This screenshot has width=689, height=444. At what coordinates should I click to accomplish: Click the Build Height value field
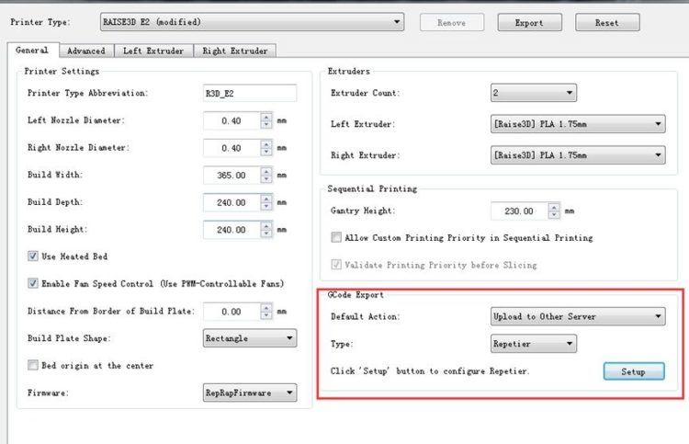pyautogui.click(x=232, y=230)
